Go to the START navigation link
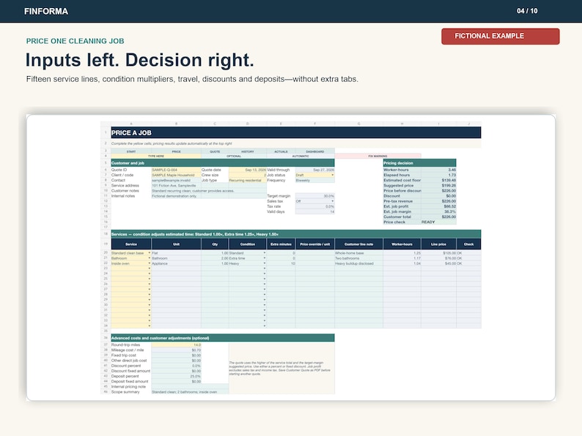582x436 pixels. tap(131, 151)
